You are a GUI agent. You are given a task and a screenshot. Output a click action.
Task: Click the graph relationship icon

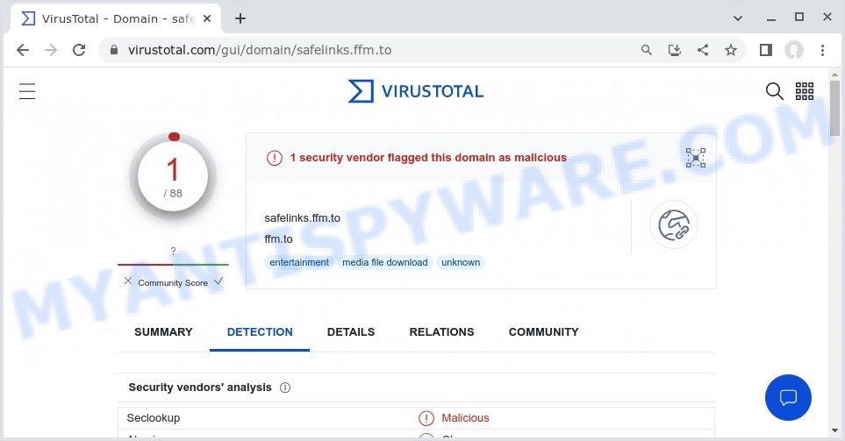click(695, 158)
